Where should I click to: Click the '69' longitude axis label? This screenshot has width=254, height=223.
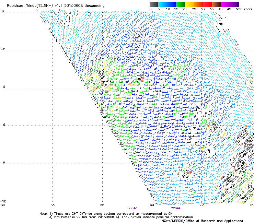coord(152,205)
